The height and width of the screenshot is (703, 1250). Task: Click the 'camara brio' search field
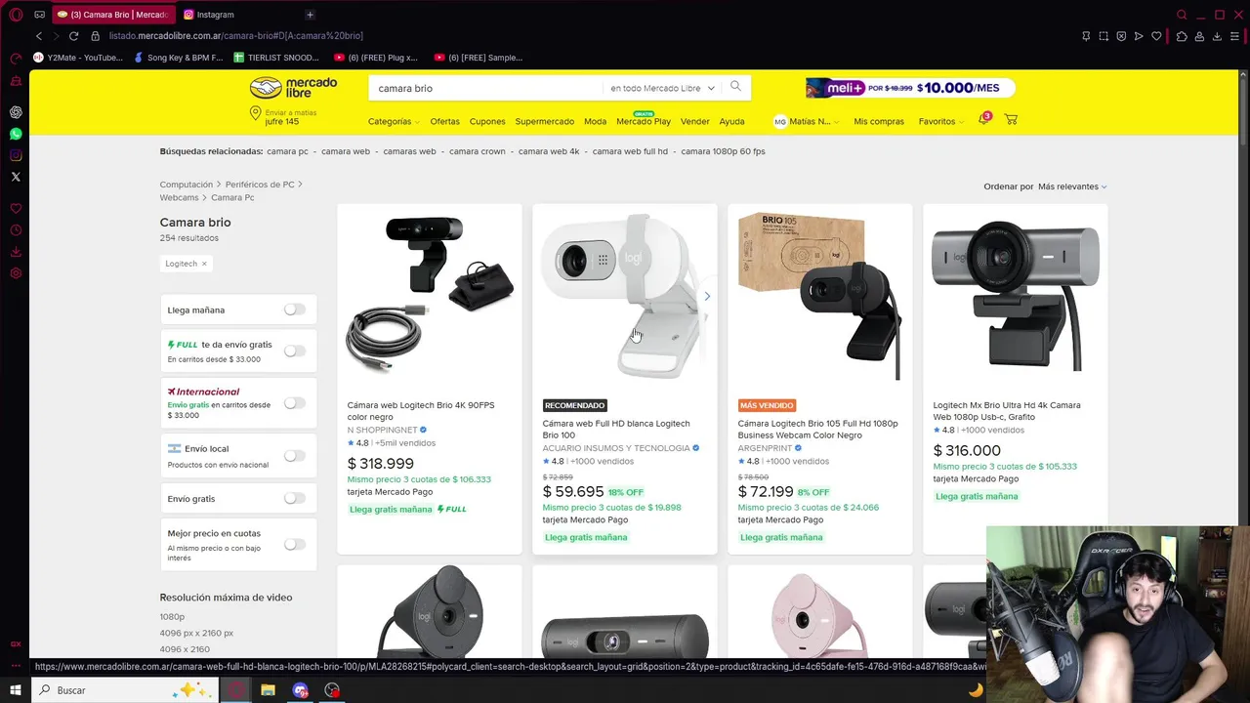click(x=485, y=88)
